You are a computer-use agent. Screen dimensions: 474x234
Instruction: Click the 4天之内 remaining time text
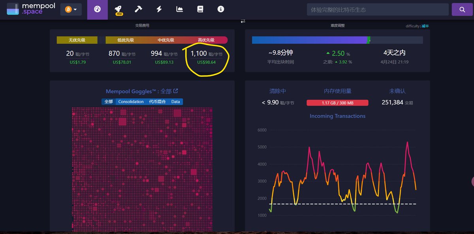coord(394,53)
